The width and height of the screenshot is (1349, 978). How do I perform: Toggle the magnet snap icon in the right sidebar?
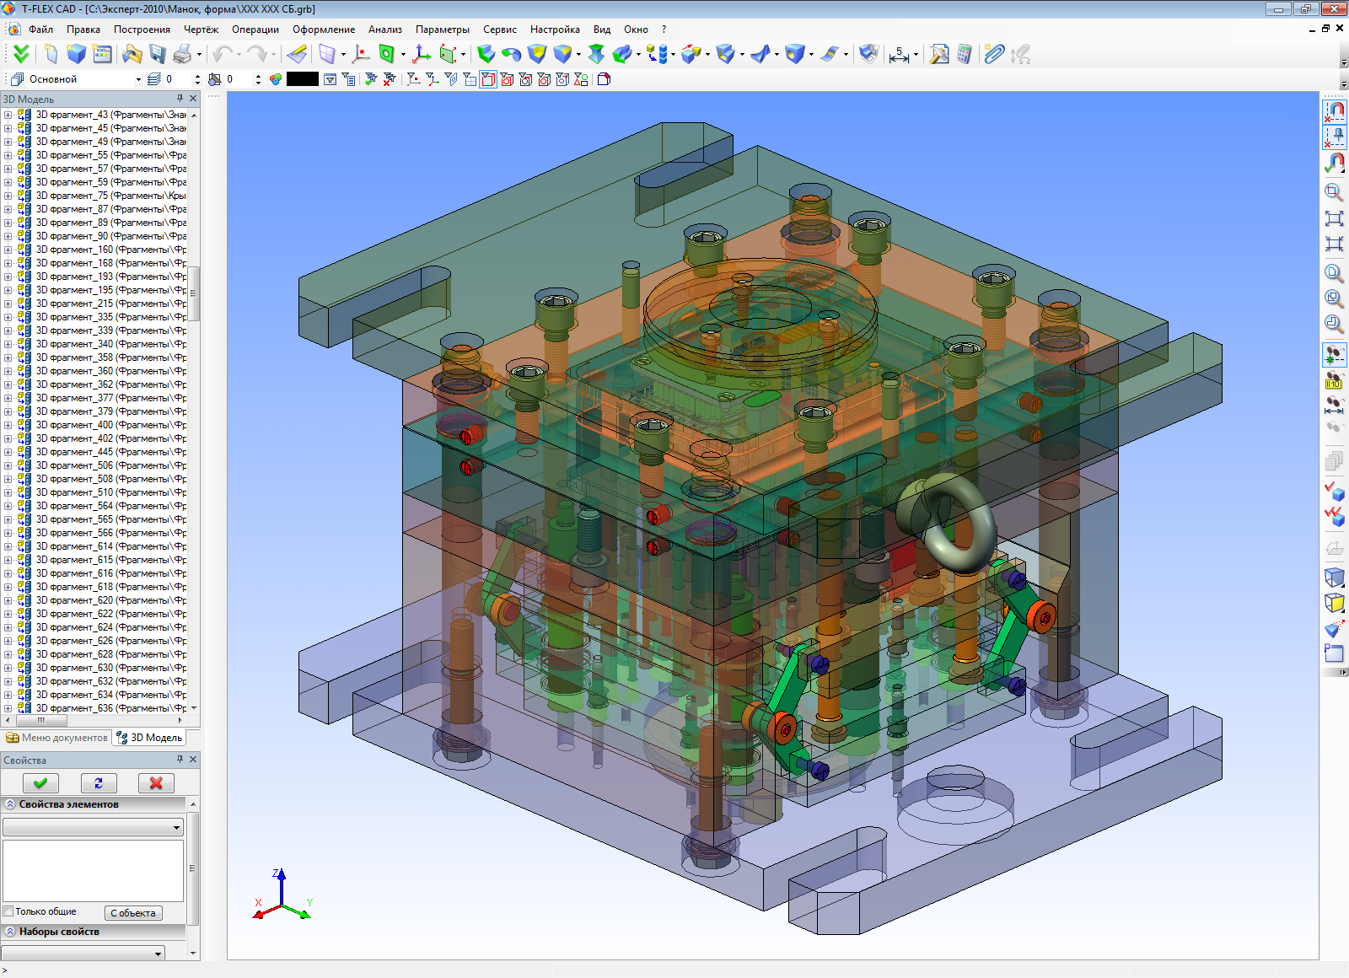tap(1335, 110)
